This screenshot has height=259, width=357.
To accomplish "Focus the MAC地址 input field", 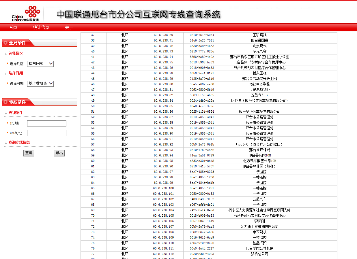I will tap(47, 133).
